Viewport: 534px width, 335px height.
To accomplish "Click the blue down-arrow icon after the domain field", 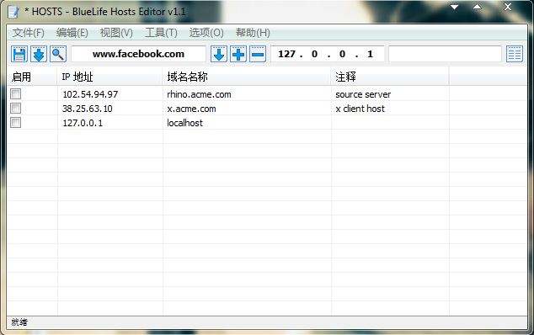I will click(x=219, y=54).
